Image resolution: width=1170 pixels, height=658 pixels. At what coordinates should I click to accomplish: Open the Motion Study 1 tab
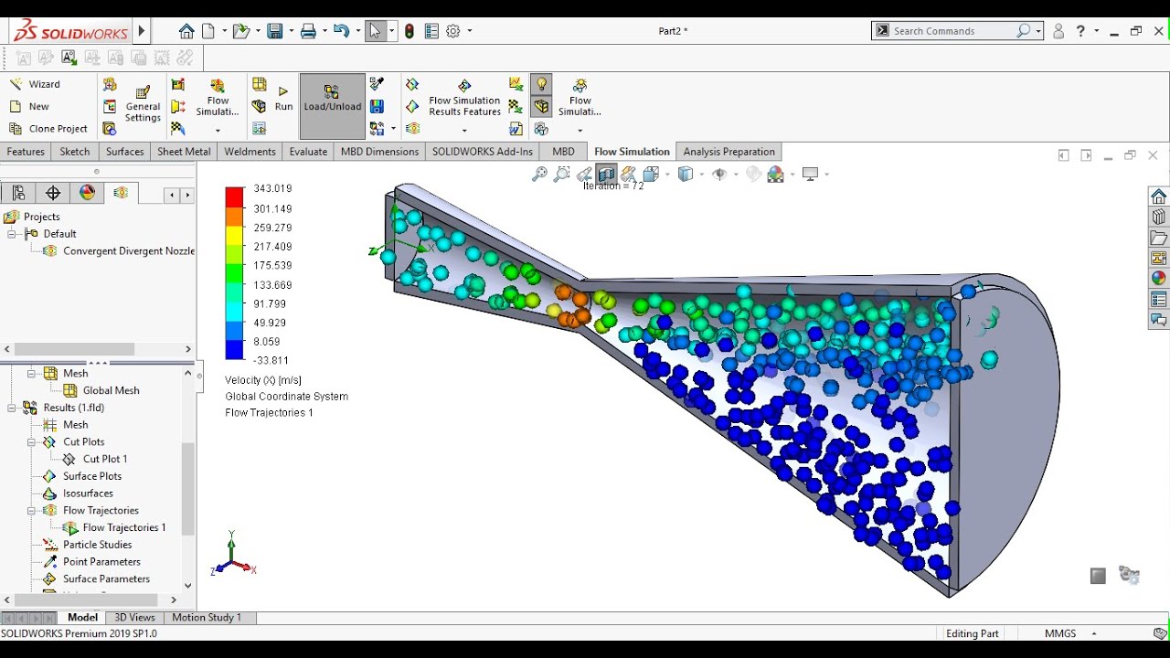coord(207,618)
